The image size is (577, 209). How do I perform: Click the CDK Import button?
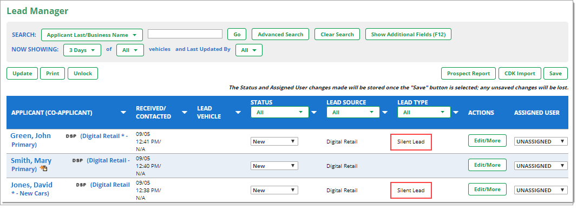tap(520, 73)
